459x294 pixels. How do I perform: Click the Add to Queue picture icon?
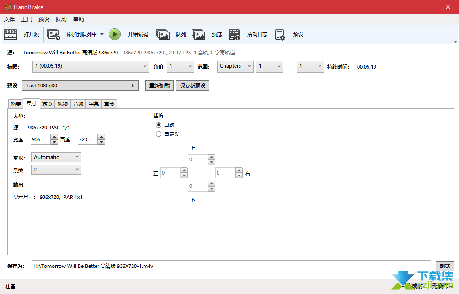[53, 35]
